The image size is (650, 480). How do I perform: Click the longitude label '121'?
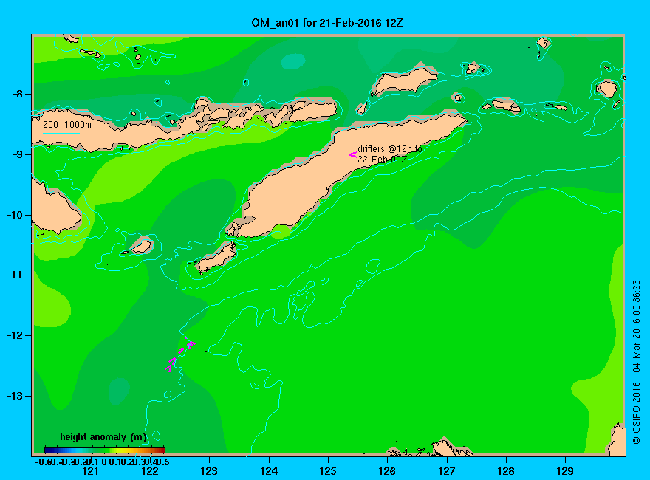[x=90, y=471]
